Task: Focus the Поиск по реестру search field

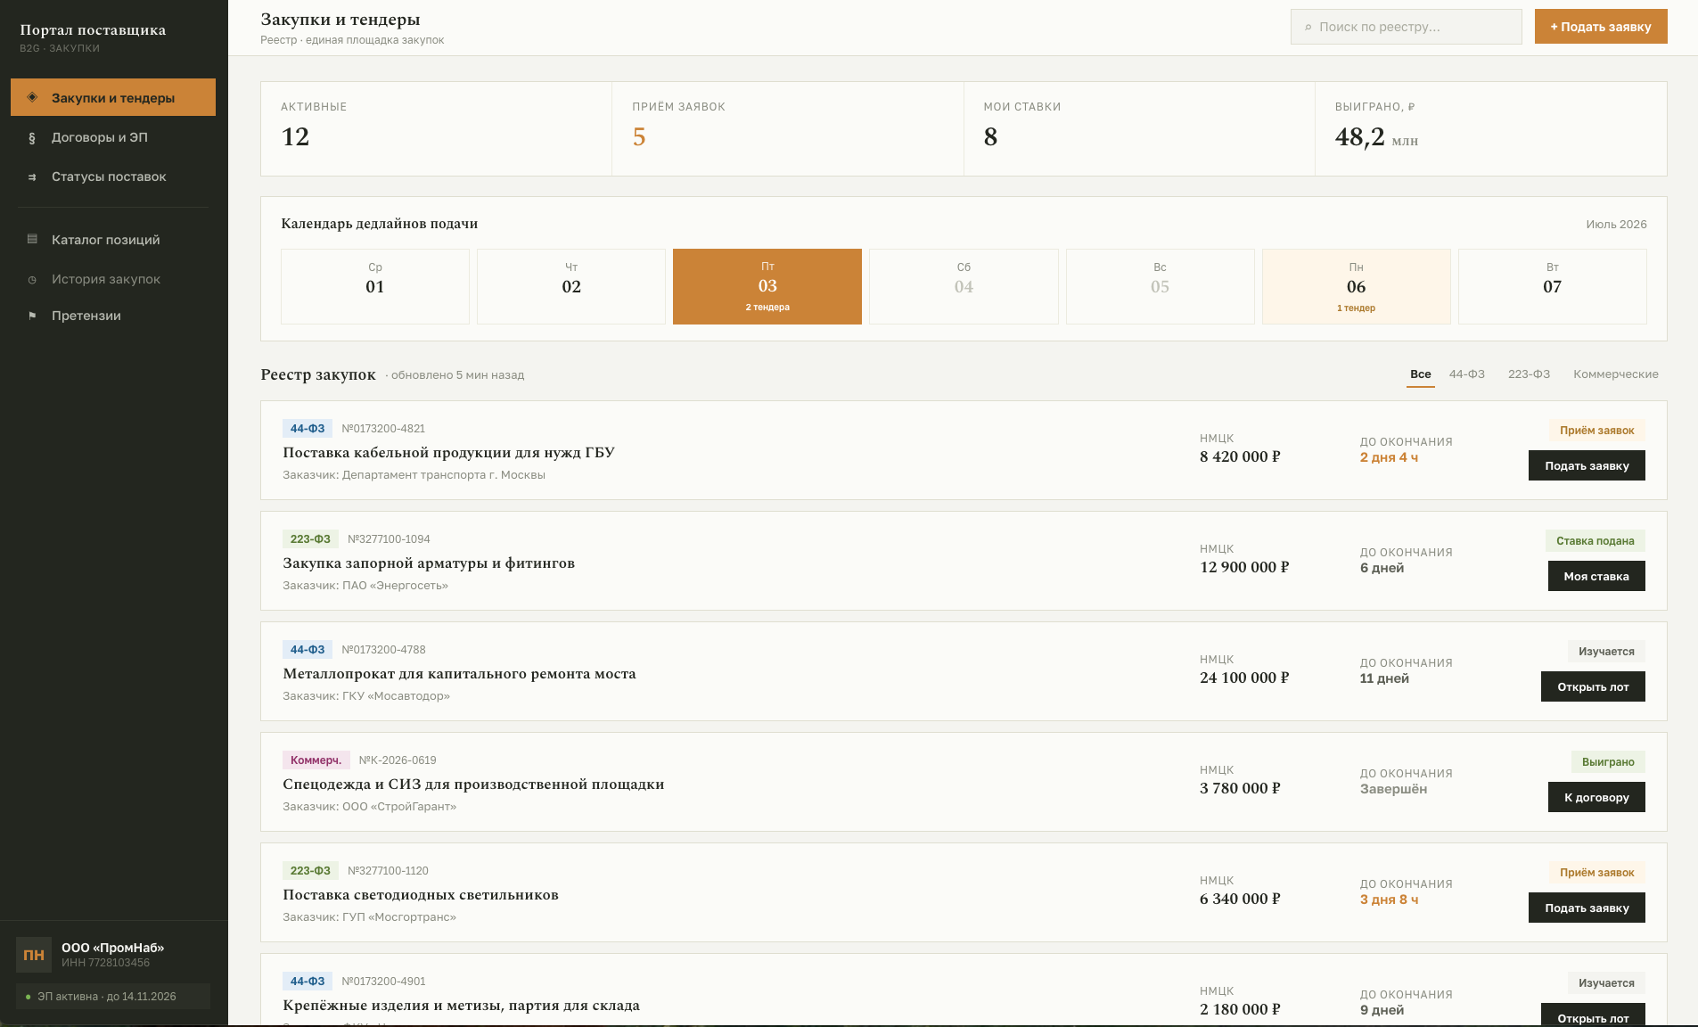Action: [1406, 27]
